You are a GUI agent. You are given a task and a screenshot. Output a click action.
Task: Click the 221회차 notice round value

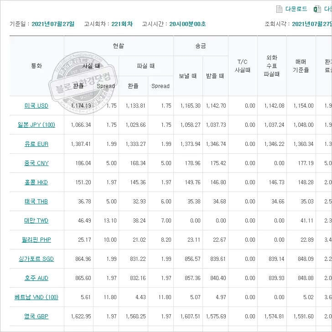tap(122, 24)
